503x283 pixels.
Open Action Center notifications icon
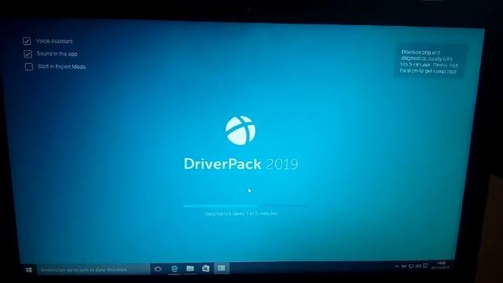pos(425,266)
